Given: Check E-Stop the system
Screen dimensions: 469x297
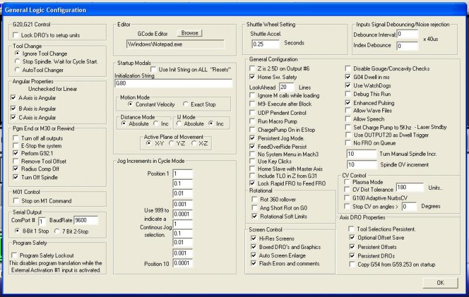Looking at the screenshot, I should pos(16,146).
